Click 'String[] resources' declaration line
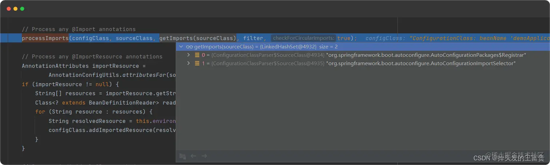 105,94
